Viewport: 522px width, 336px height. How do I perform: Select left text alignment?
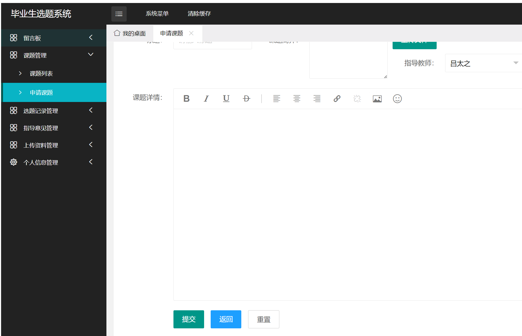[x=277, y=99]
